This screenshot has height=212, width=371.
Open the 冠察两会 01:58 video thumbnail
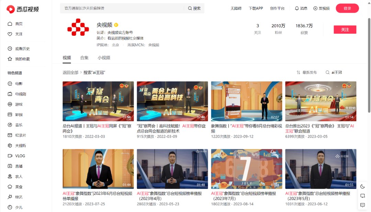(98, 101)
